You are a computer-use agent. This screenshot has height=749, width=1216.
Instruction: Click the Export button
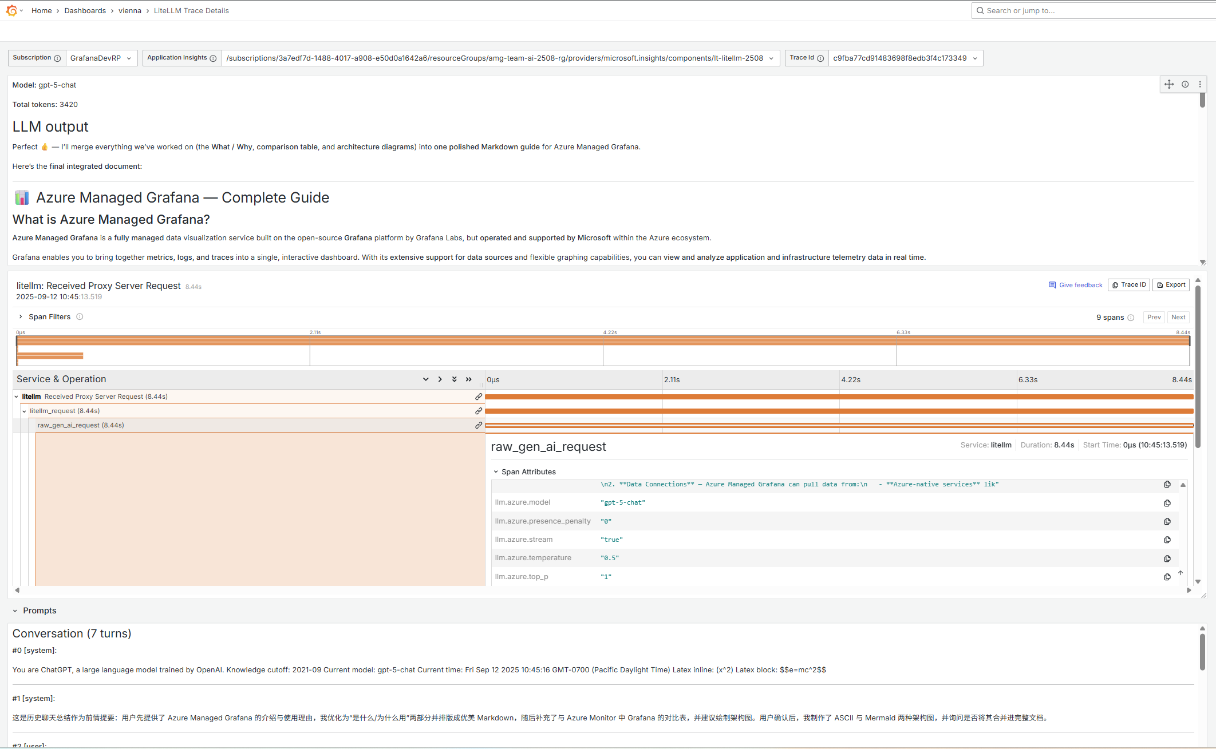click(1171, 285)
